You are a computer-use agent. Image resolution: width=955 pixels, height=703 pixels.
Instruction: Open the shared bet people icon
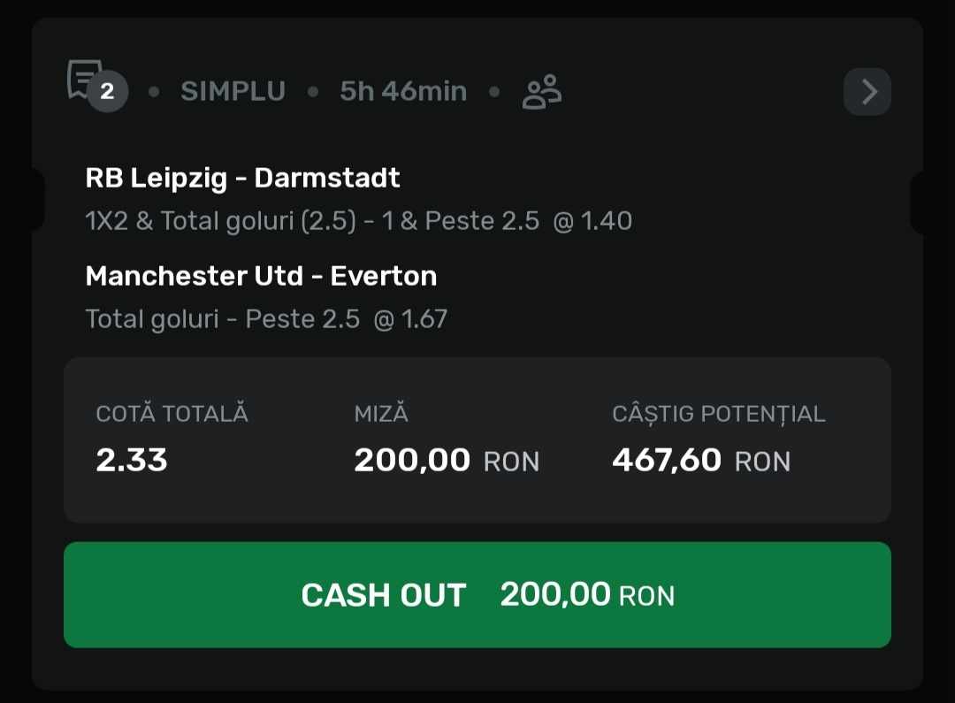(541, 92)
